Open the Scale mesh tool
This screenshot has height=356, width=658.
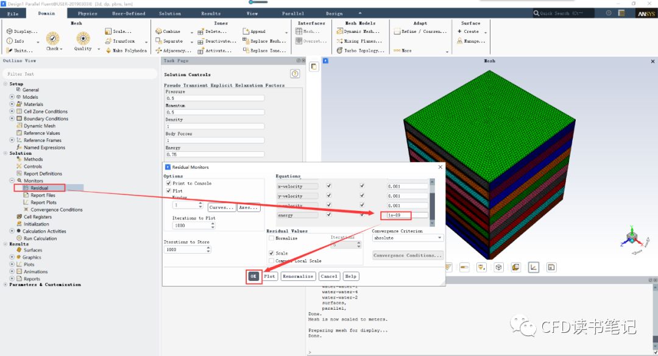click(118, 32)
